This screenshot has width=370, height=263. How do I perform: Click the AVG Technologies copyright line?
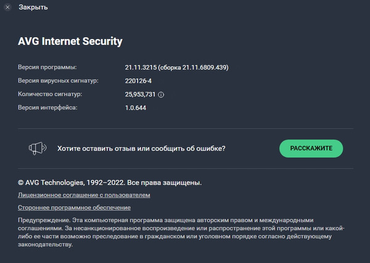coord(110,183)
